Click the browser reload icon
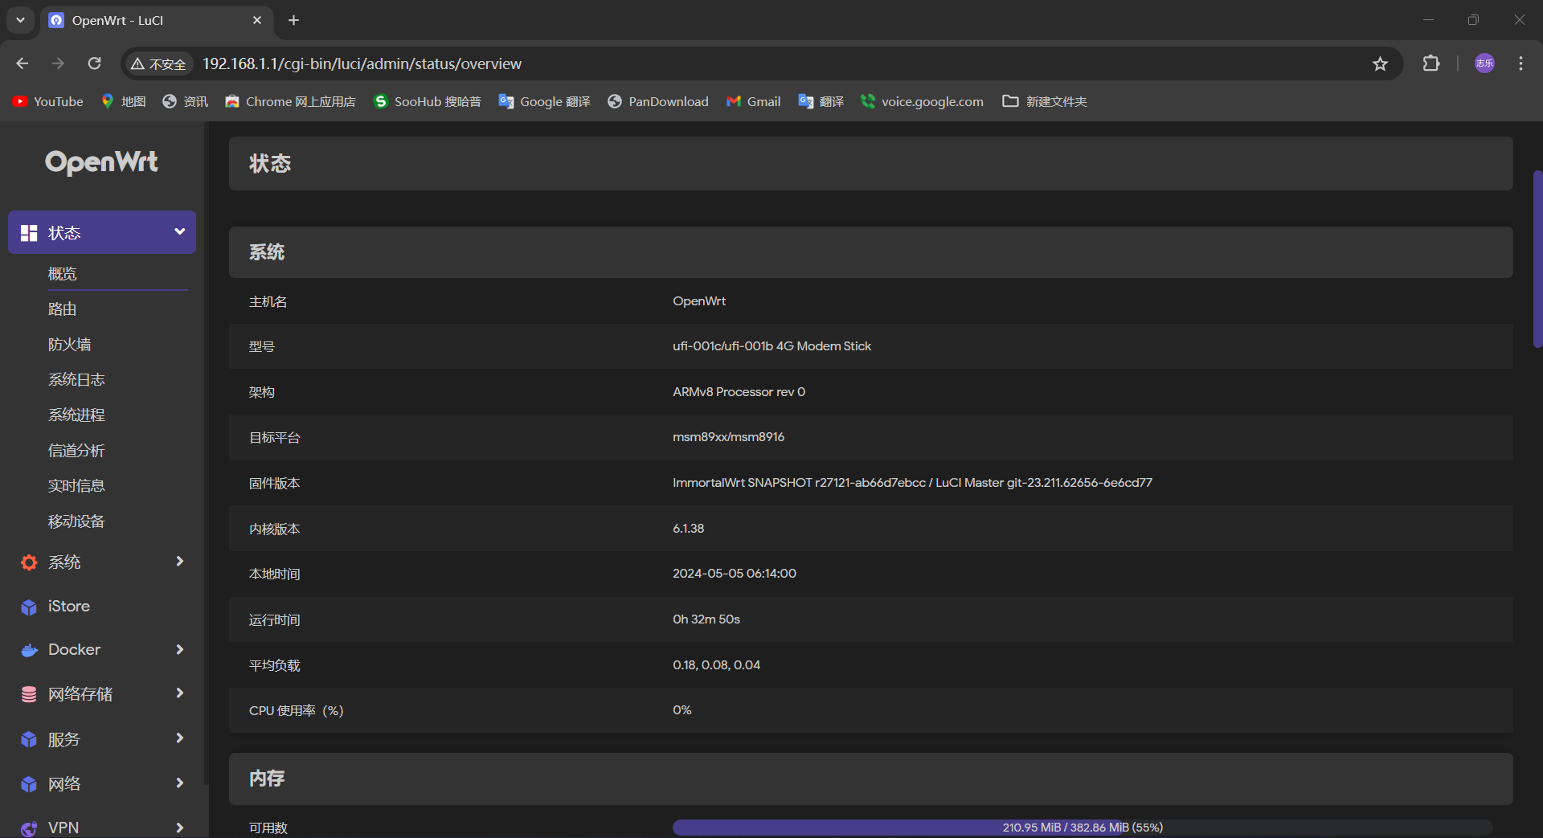The height and width of the screenshot is (838, 1543). coord(95,63)
